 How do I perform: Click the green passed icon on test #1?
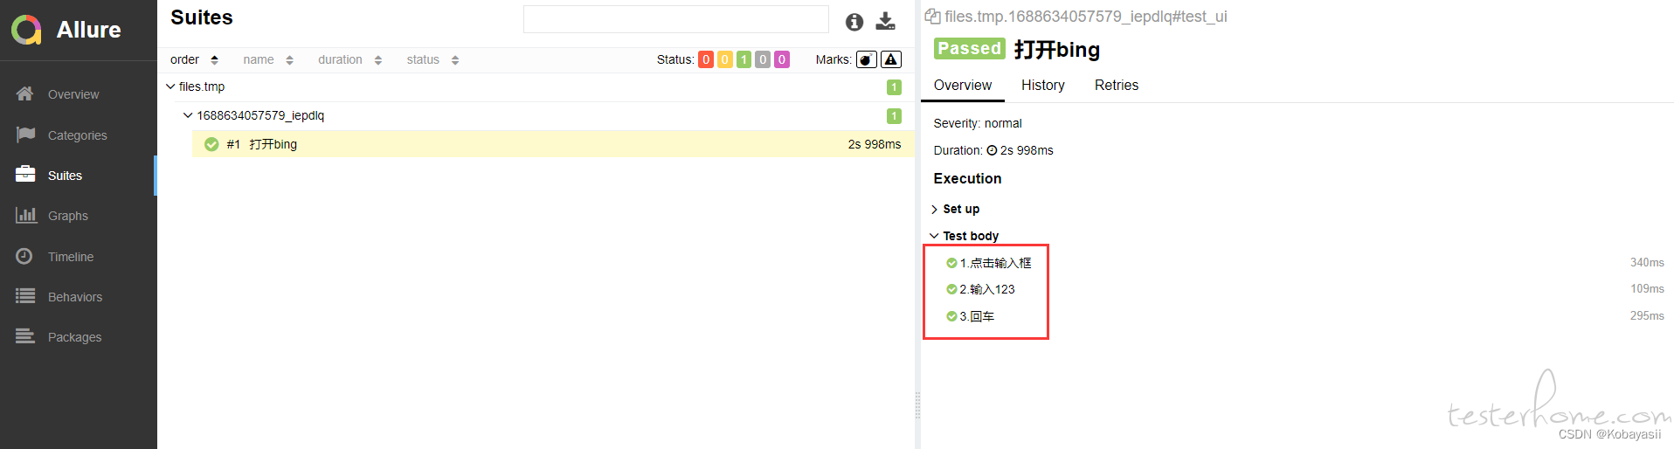pyautogui.click(x=211, y=144)
